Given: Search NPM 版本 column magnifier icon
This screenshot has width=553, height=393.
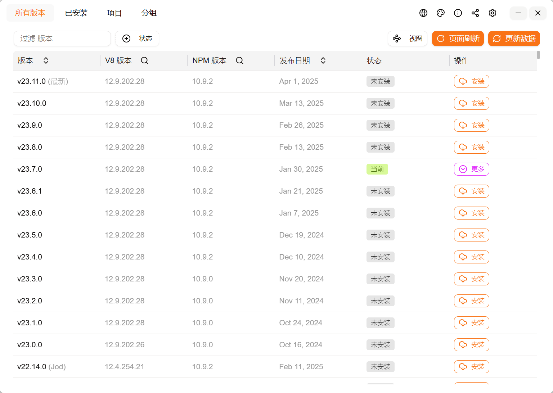Looking at the screenshot, I should click(239, 60).
